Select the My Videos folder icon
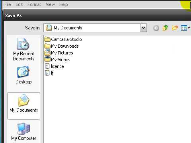 point(47,59)
